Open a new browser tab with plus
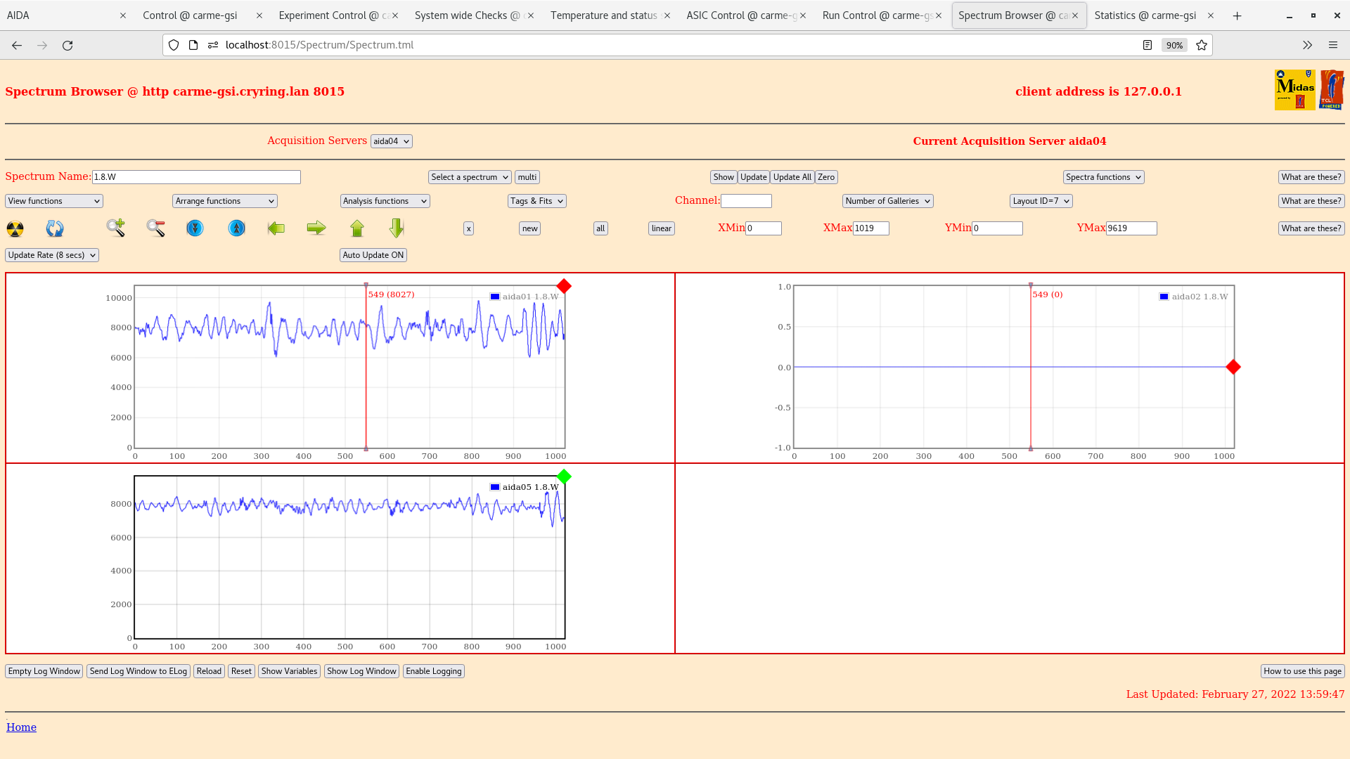This screenshot has height=759, width=1350. coord(1237,15)
